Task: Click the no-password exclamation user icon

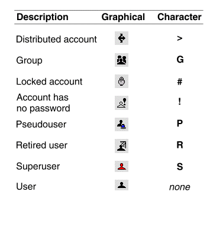Action: tap(121, 103)
